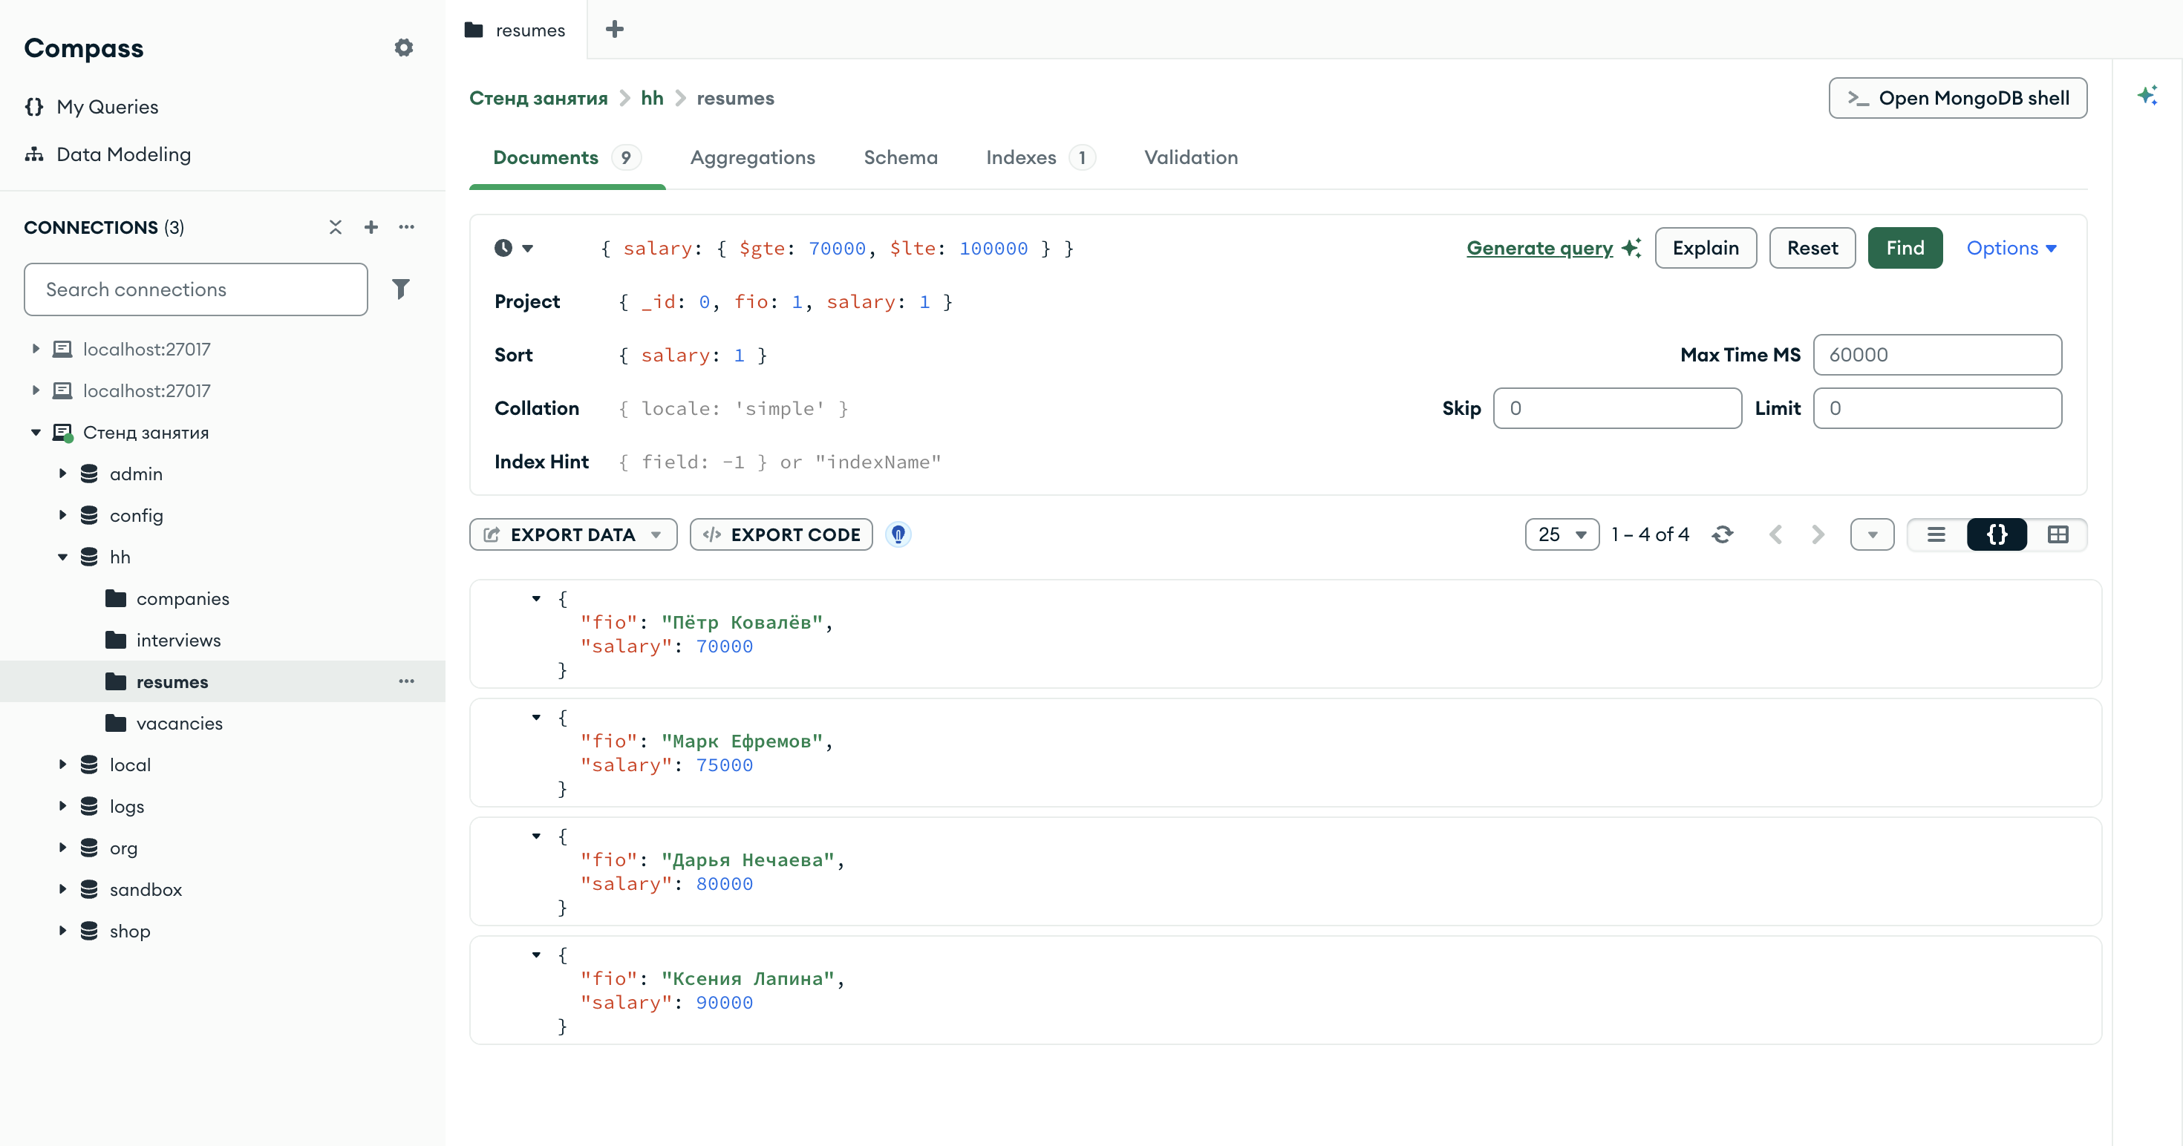This screenshot has width=2183, height=1146.
Task: Open connections more options menu
Action: (407, 227)
